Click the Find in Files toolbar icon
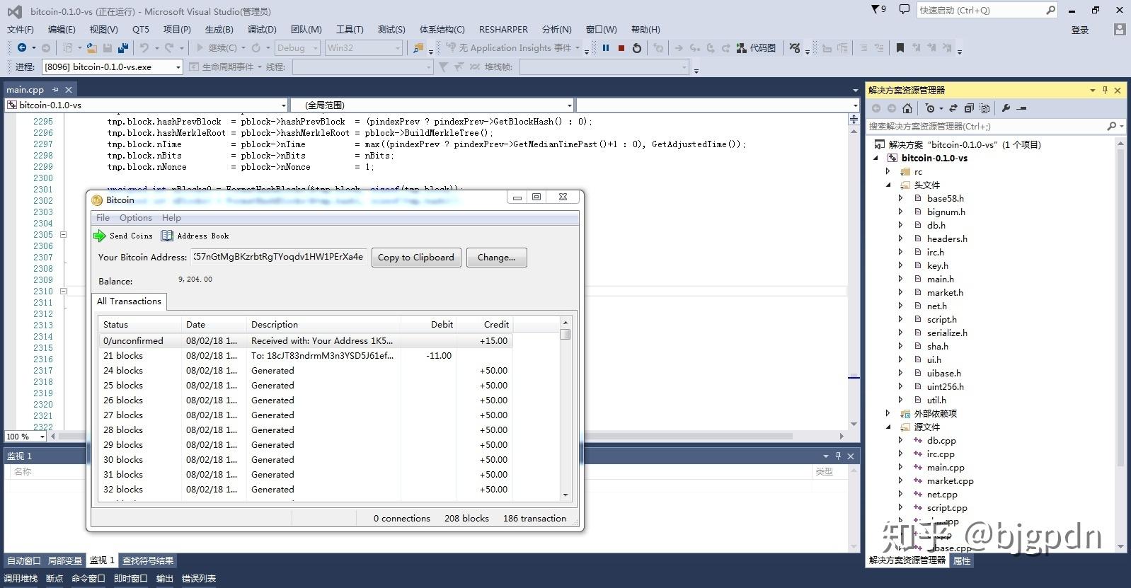 (x=418, y=48)
